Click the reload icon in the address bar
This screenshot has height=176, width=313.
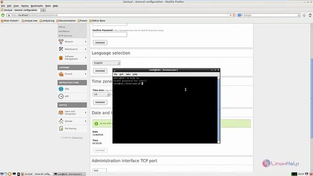point(234,15)
